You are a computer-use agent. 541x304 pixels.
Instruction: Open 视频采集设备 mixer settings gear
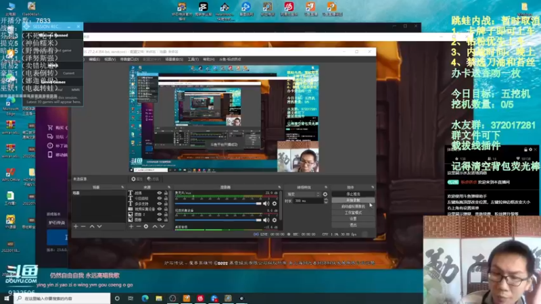(x=275, y=220)
